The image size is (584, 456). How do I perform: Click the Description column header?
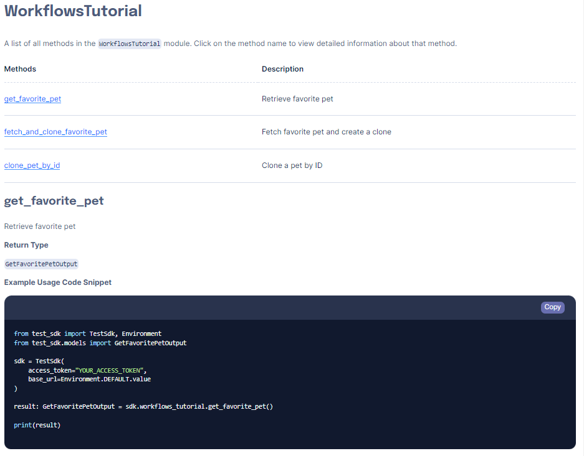tap(282, 69)
